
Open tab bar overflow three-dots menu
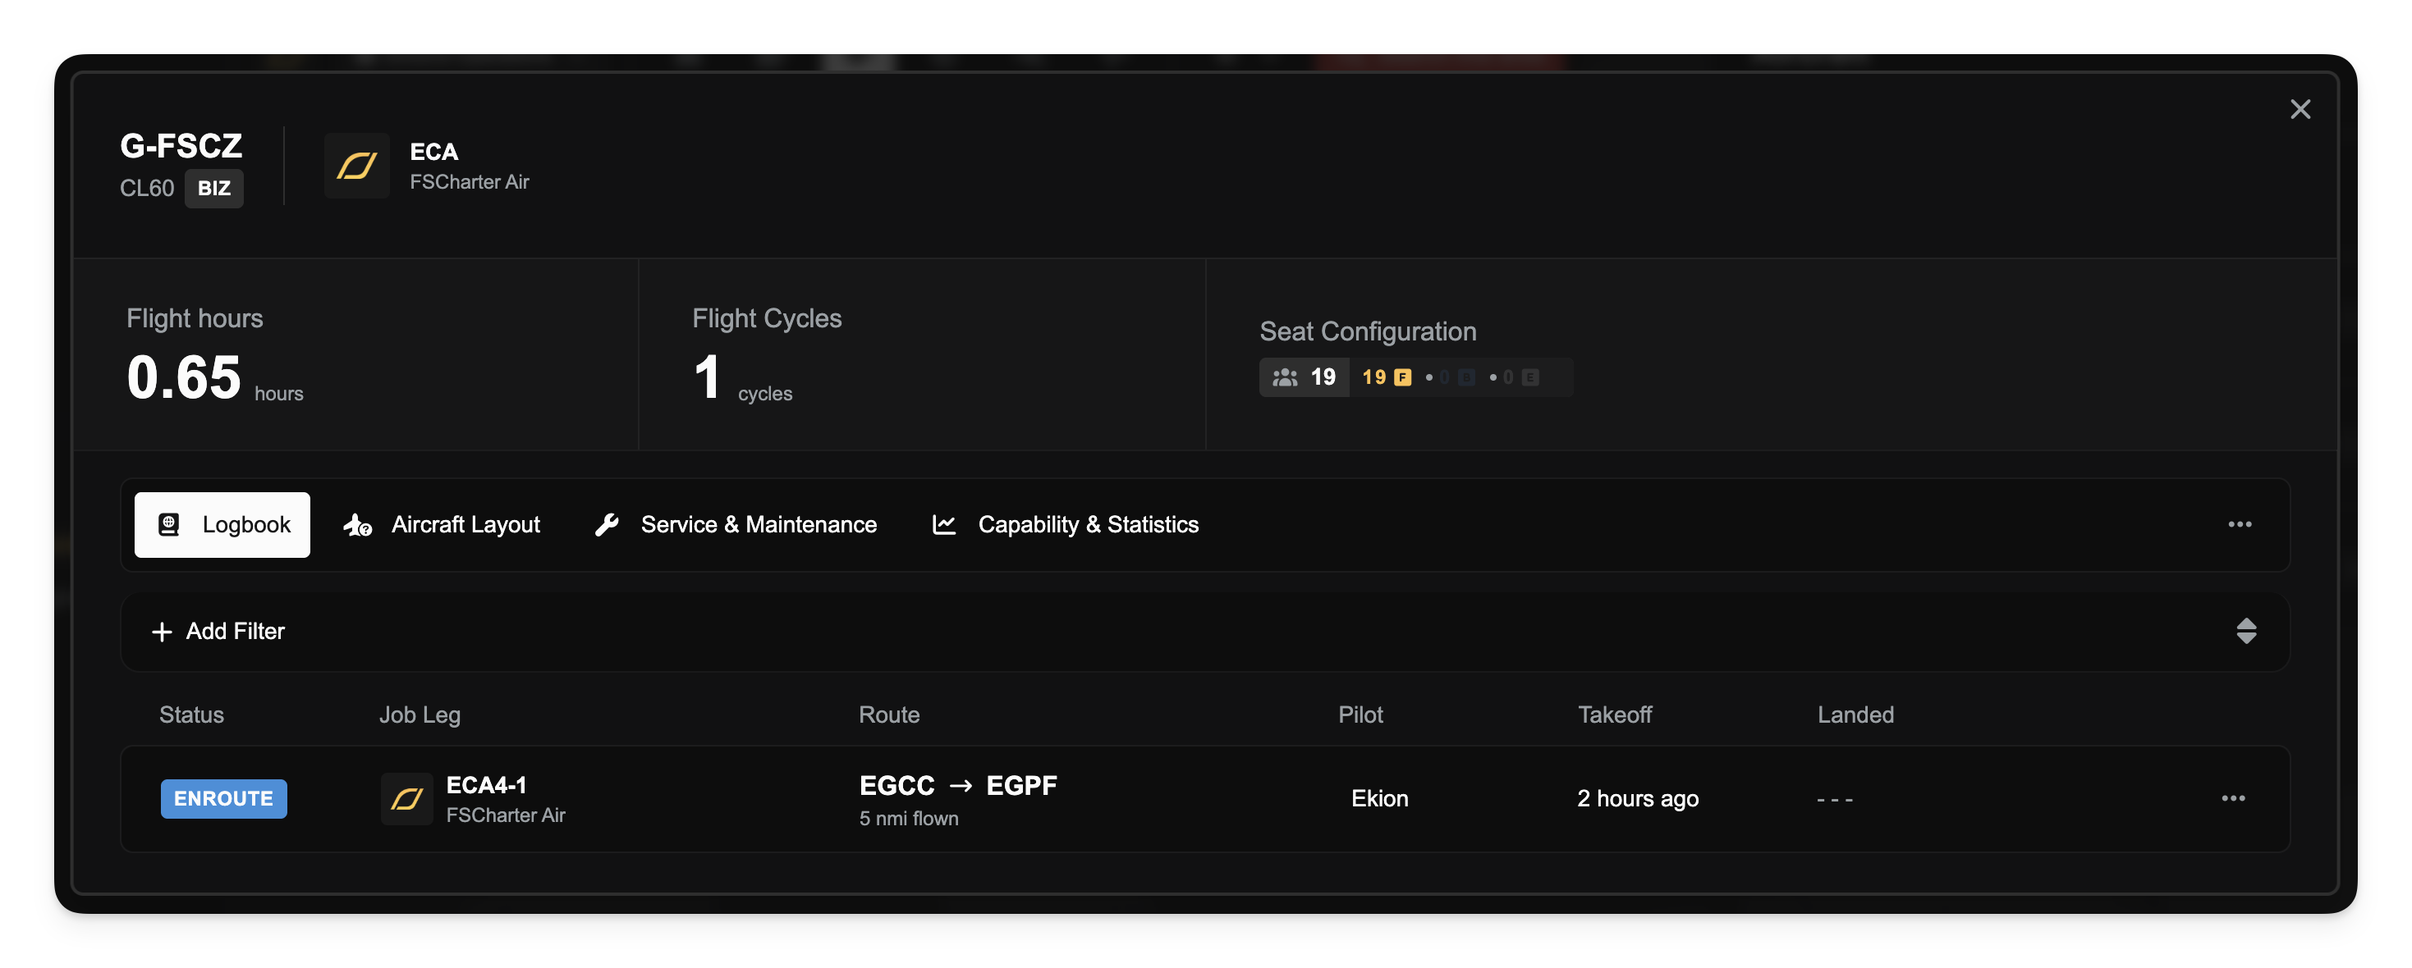pyautogui.click(x=2239, y=525)
